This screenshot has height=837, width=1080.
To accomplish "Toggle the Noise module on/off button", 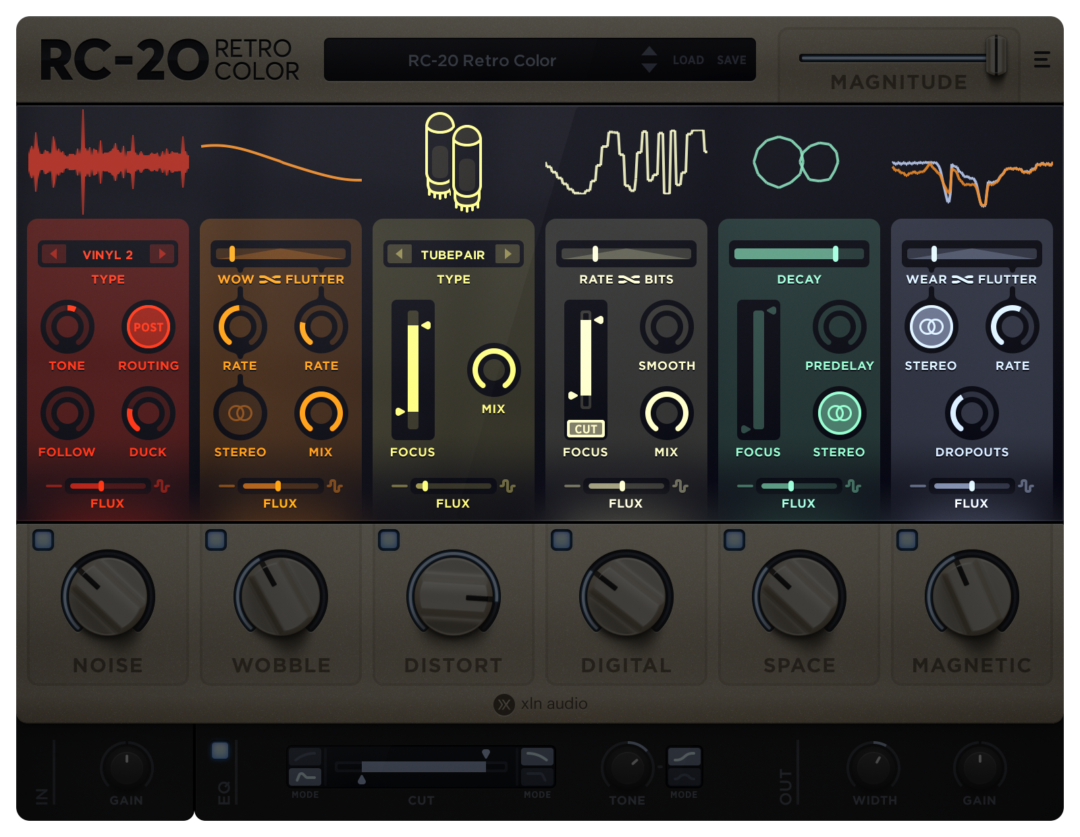I will coord(43,540).
